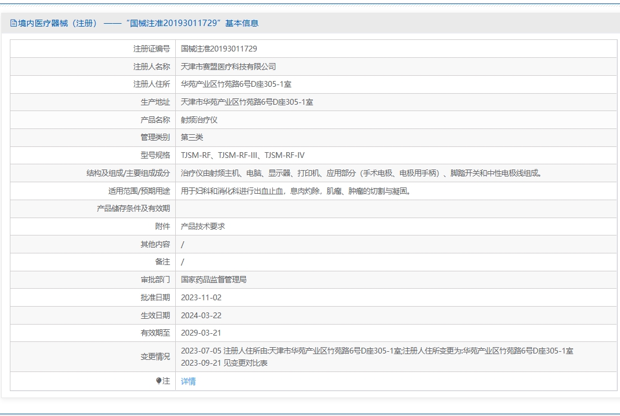Click the 其他内容 label cell

tap(93, 244)
